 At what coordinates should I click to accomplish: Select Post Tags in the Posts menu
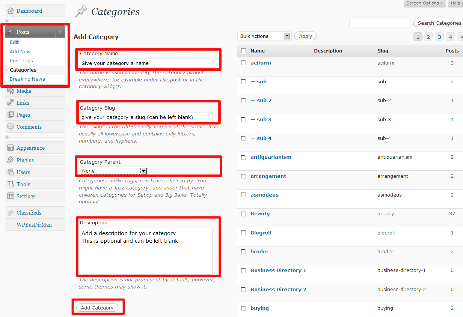21,60
